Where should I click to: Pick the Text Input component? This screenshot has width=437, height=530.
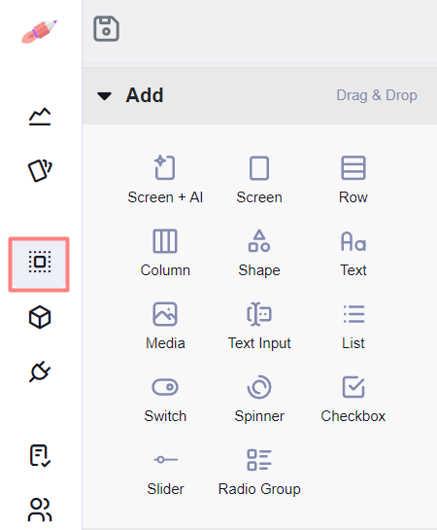259,326
